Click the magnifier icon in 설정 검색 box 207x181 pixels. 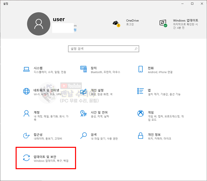point(136,49)
